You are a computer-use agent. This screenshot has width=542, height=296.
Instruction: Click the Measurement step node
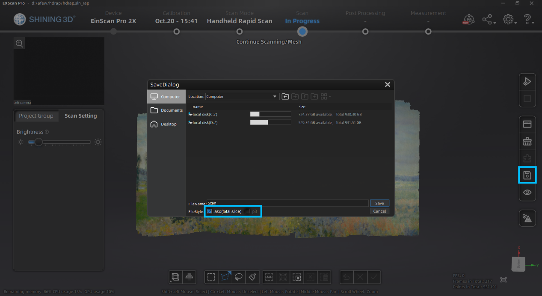click(x=428, y=31)
